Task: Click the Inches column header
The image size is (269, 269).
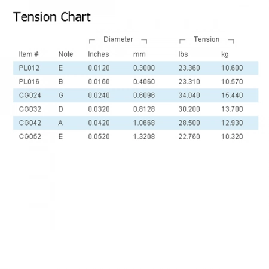Action: [x=99, y=54]
